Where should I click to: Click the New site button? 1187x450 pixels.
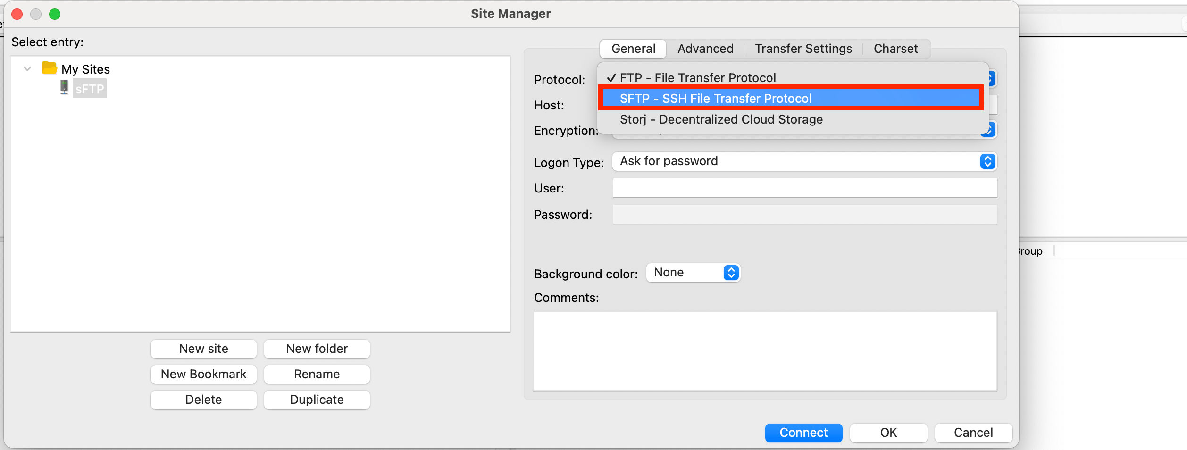click(x=204, y=349)
